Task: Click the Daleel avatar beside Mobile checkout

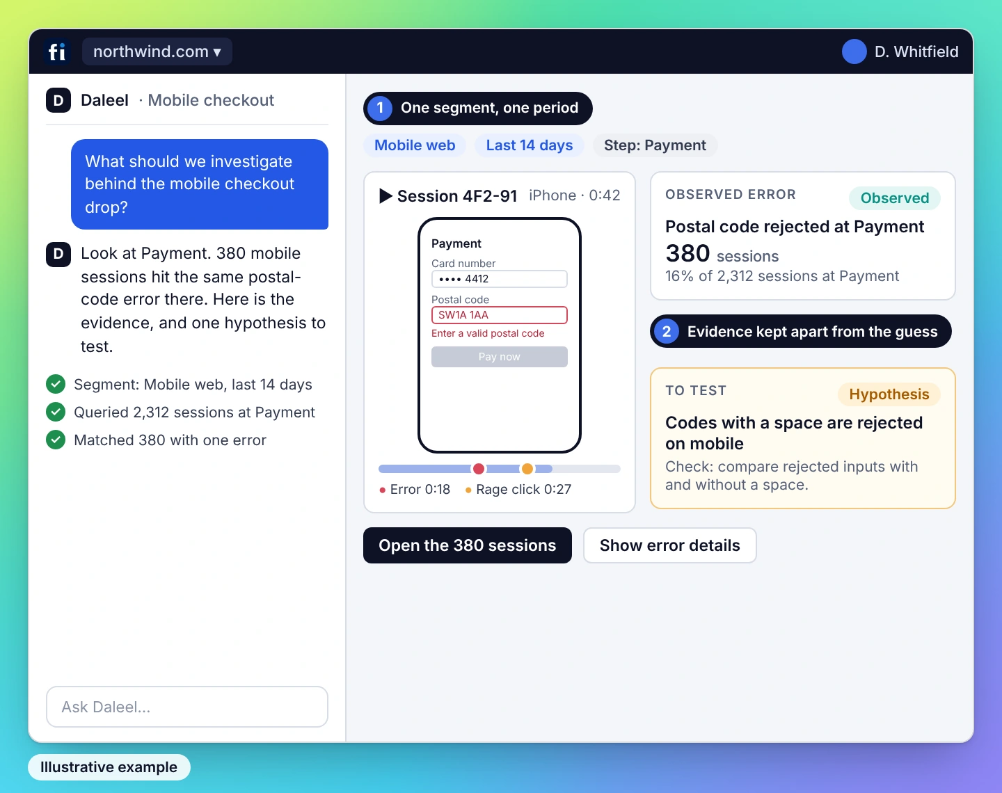Action: (x=58, y=100)
